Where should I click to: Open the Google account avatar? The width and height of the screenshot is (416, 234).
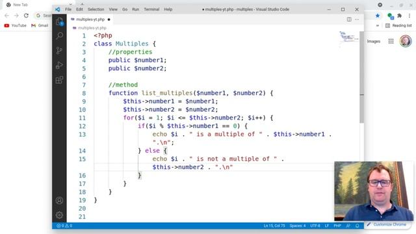pyautogui.click(x=406, y=41)
